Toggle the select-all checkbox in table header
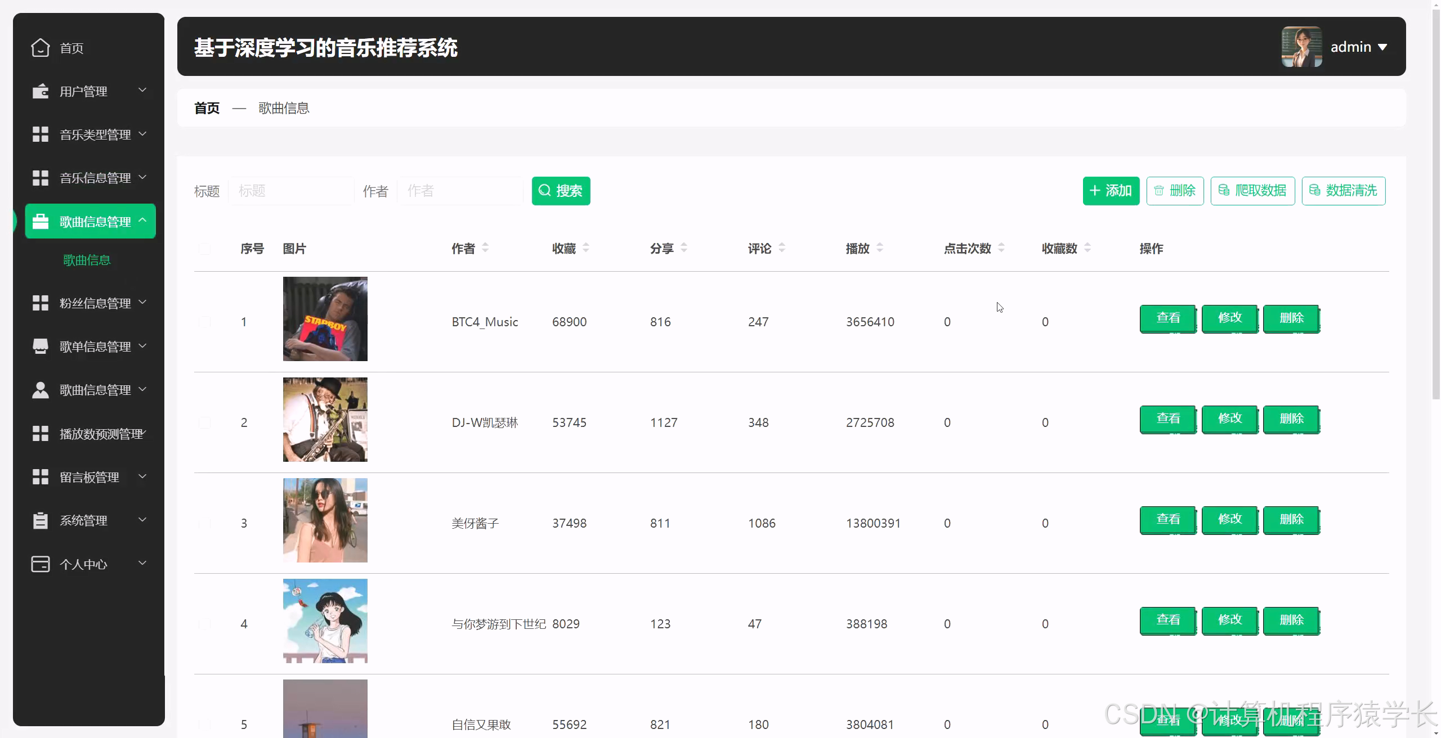Screen dimensions: 1441x738 (204, 249)
